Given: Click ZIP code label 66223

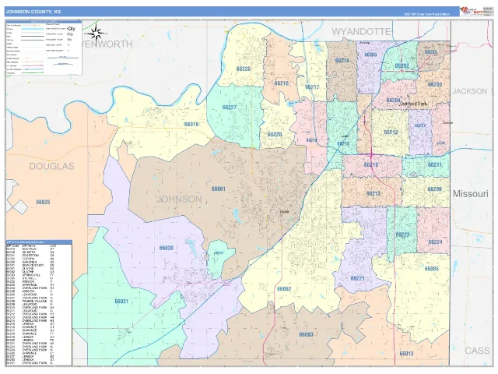Looking at the screenshot, I should tap(402, 235).
